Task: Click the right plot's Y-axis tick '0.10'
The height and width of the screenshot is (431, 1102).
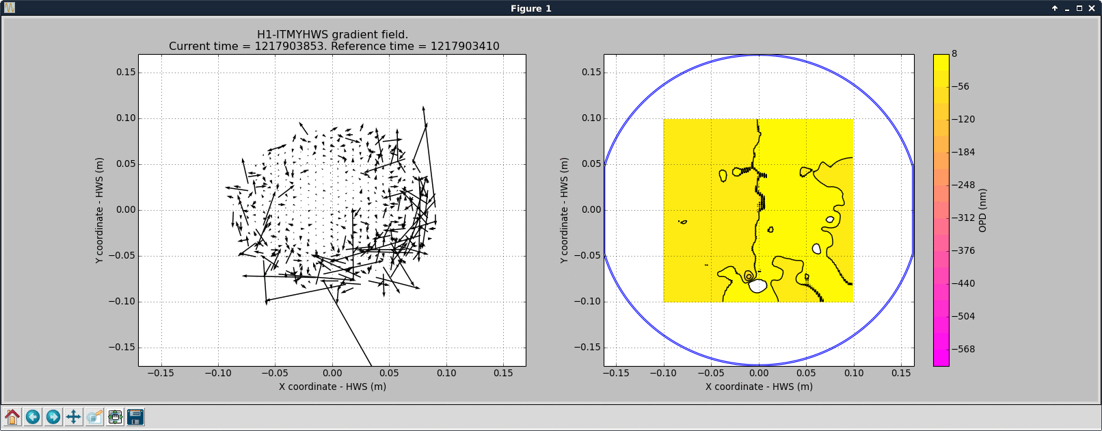Action: 591,118
